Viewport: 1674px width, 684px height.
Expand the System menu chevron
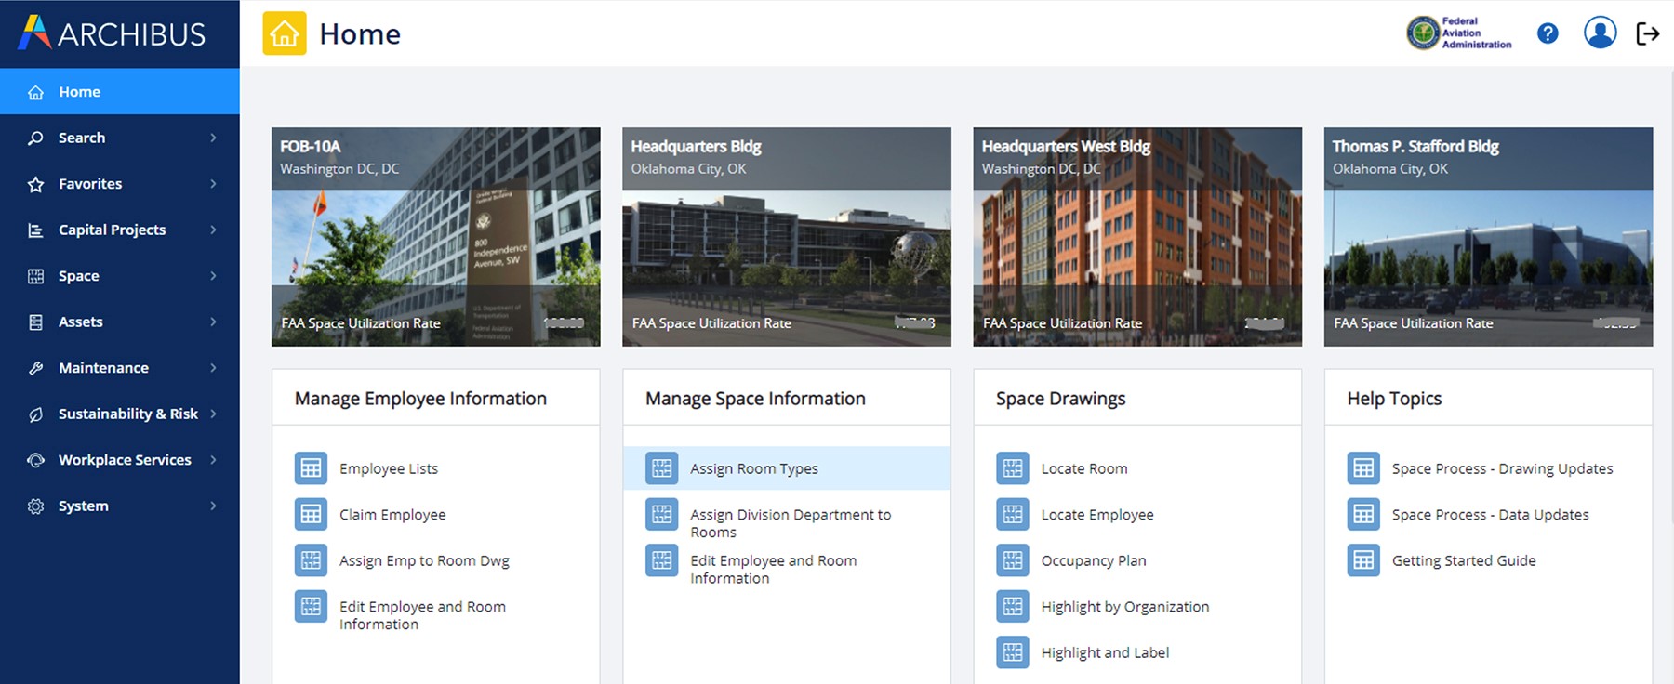point(213,506)
